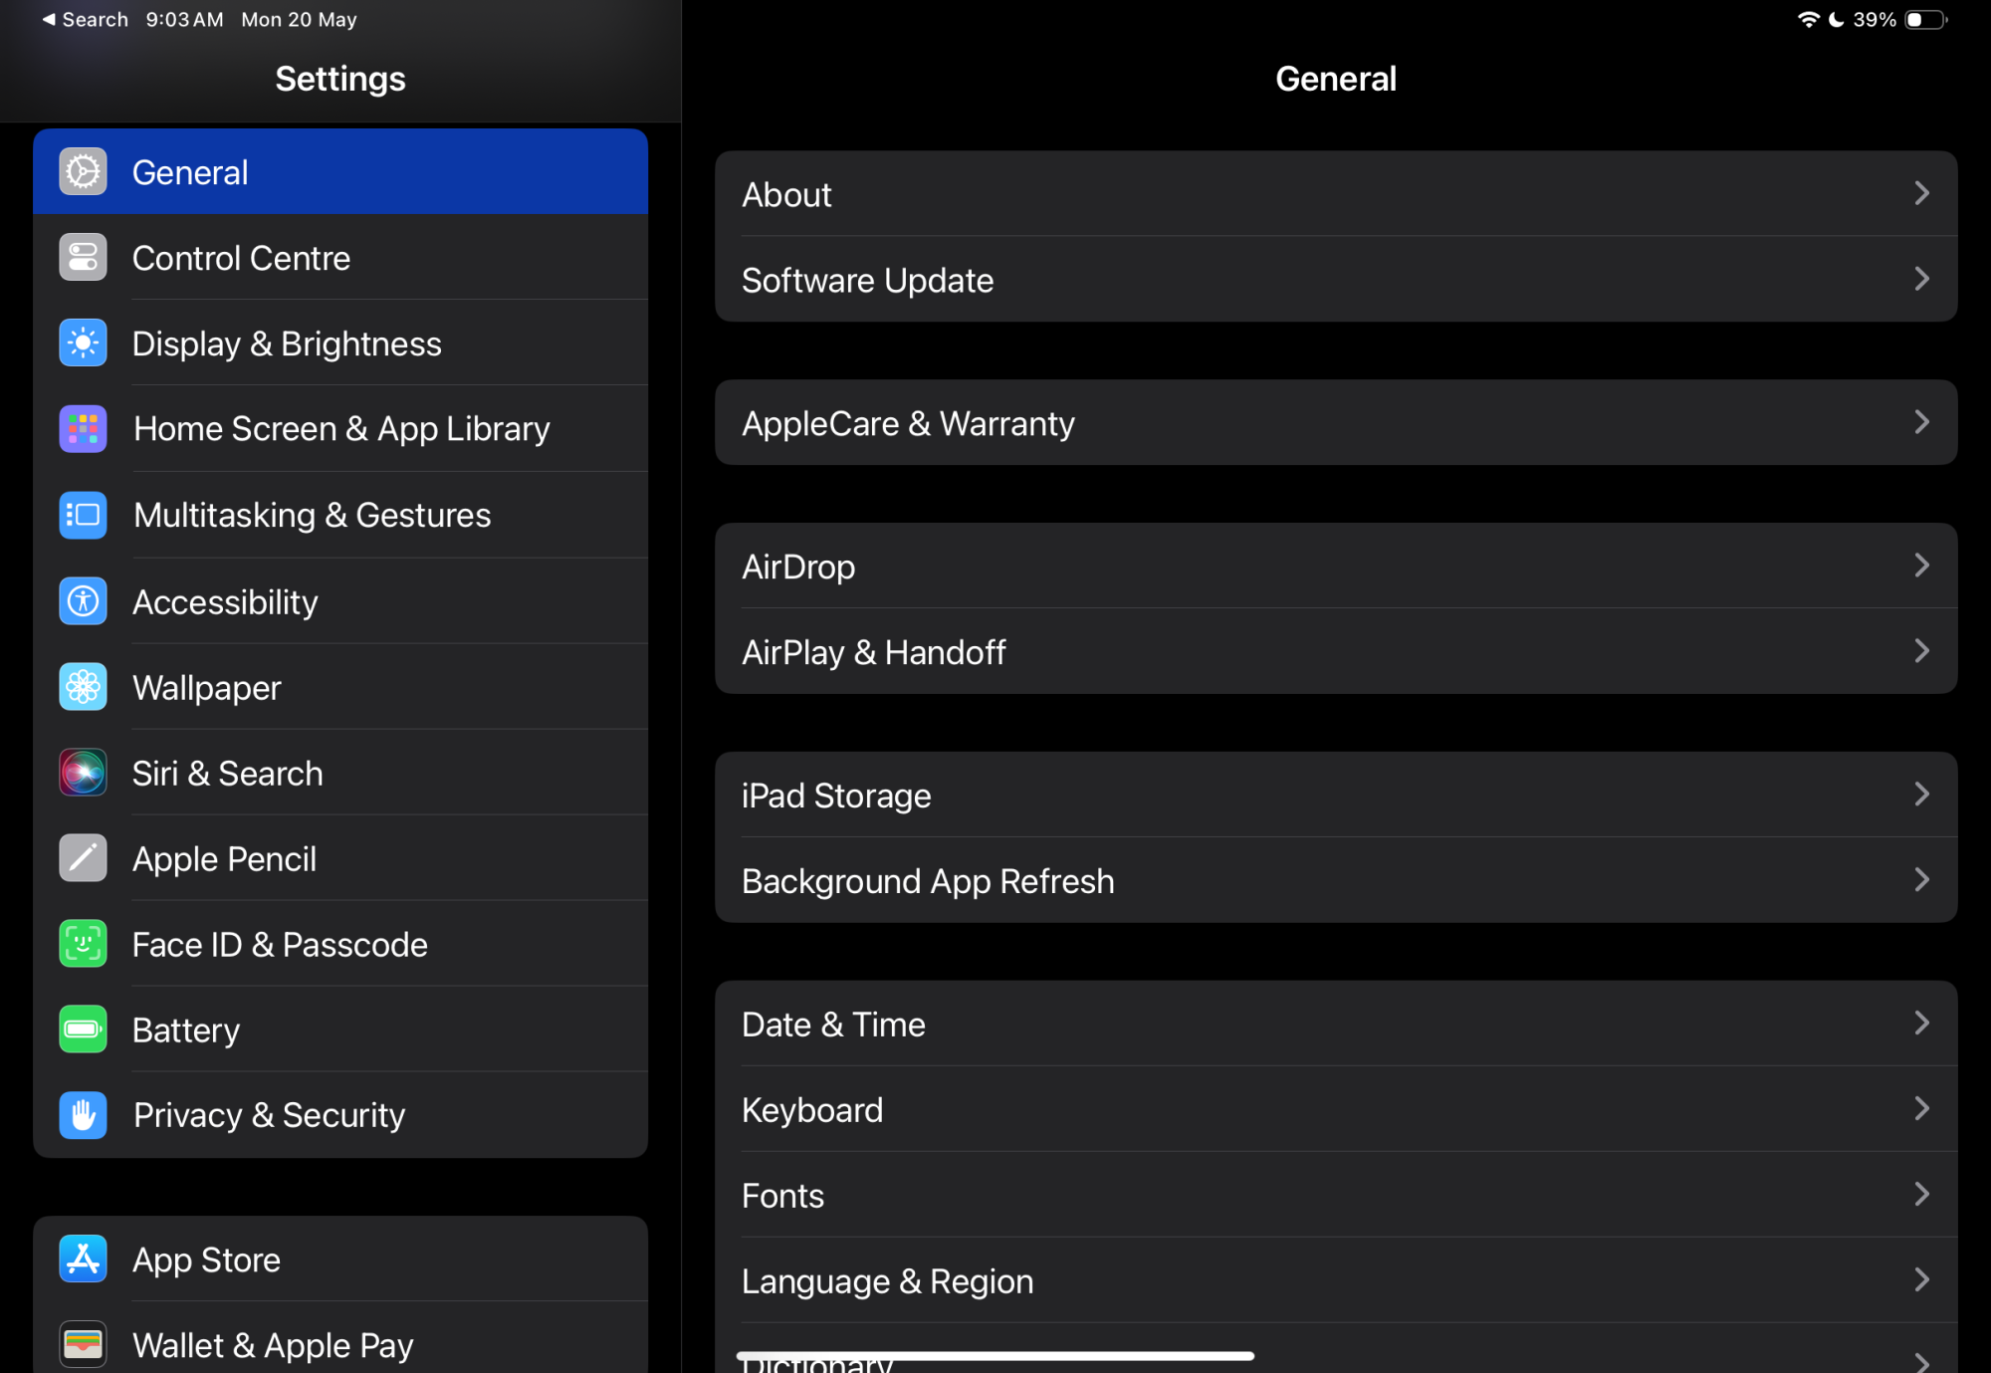Expand the Background App Refresh chevron
This screenshot has height=1373, width=1991.
coord(1922,880)
